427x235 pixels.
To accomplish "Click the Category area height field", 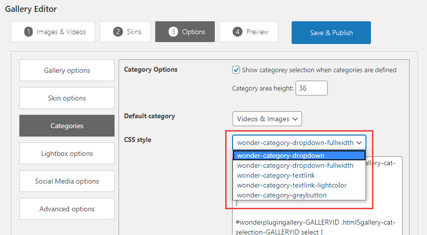I will tap(311, 89).
